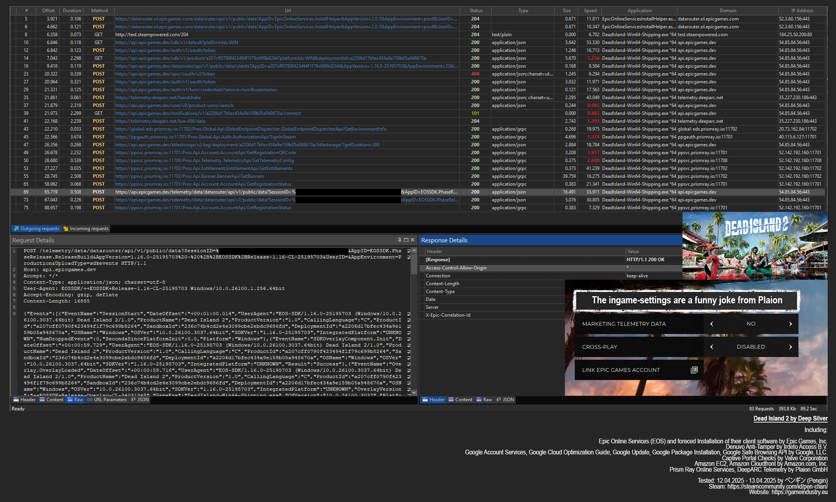Sort request list by Duration column
836x502 pixels.
(72, 11)
